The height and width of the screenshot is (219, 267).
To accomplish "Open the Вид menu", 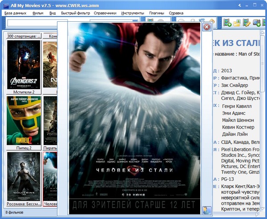I will [x=53, y=13].
